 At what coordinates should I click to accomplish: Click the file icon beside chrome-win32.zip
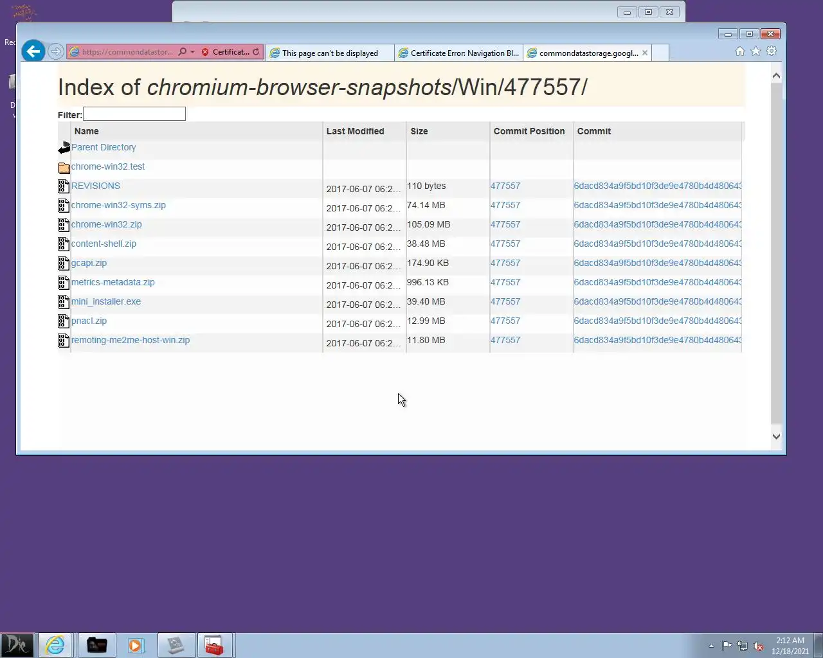[64, 225]
